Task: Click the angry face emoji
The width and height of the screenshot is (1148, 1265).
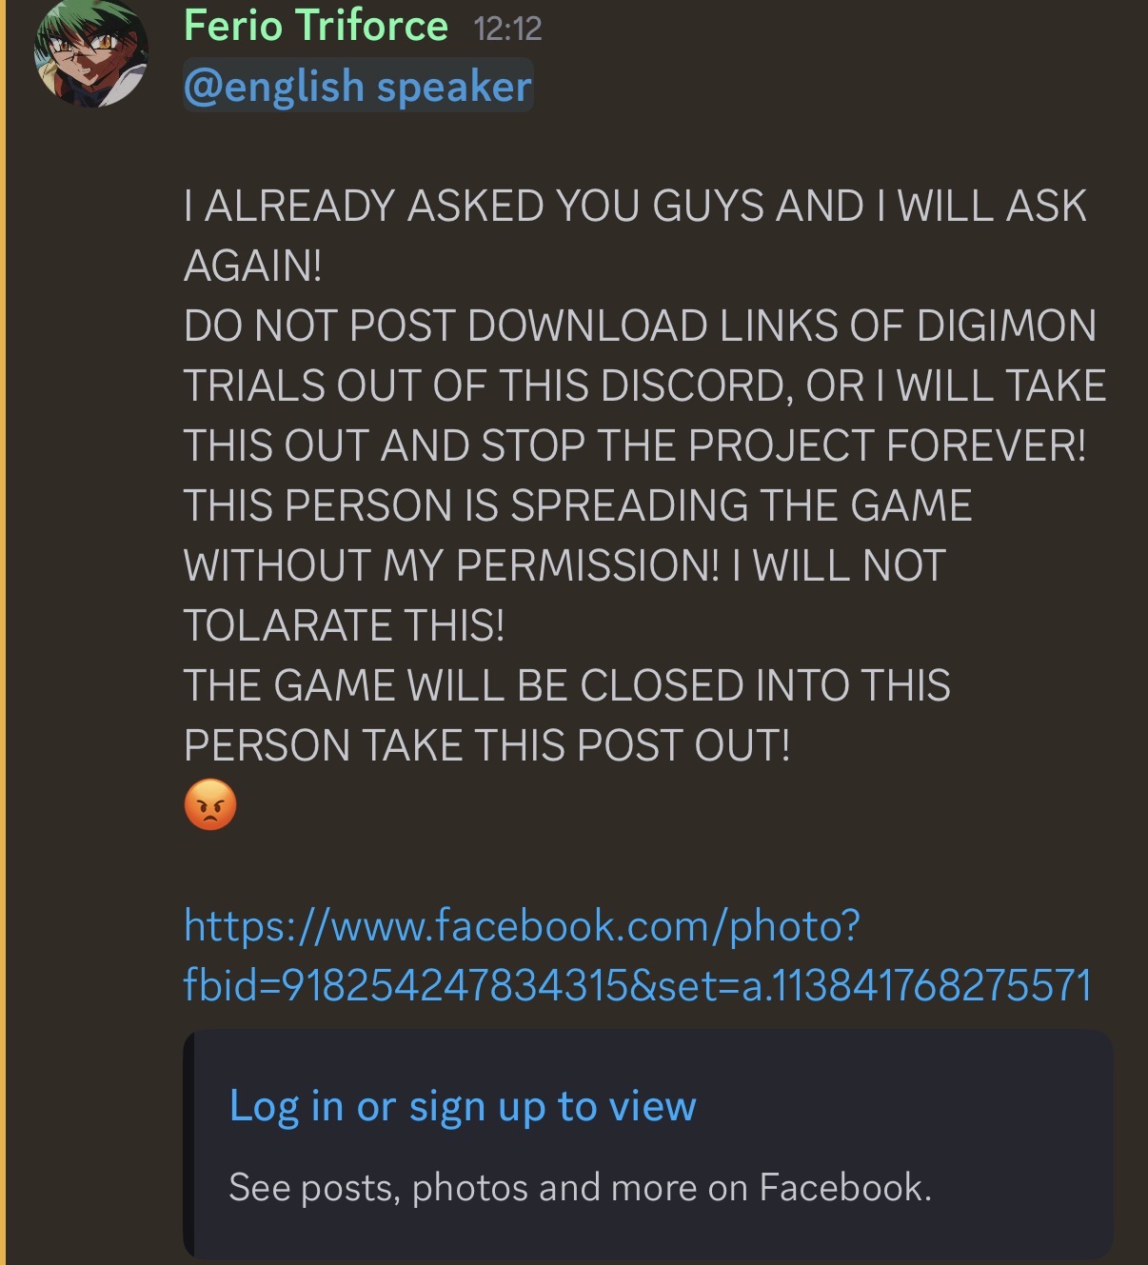Action: tap(210, 805)
